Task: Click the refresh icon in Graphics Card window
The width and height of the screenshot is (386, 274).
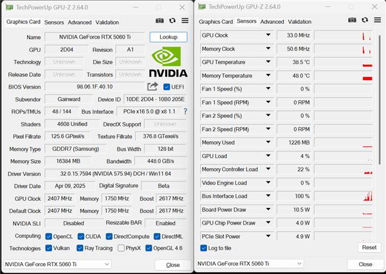Action: click(172, 21)
